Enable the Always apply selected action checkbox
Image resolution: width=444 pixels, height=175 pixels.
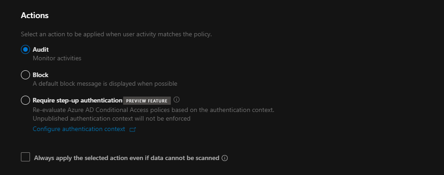tap(25, 157)
